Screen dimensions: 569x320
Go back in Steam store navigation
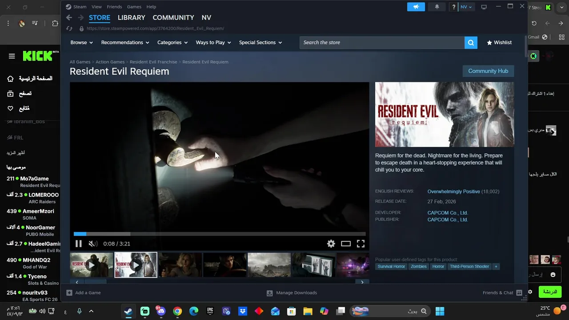pyautogui.click(x=69, y=17)
